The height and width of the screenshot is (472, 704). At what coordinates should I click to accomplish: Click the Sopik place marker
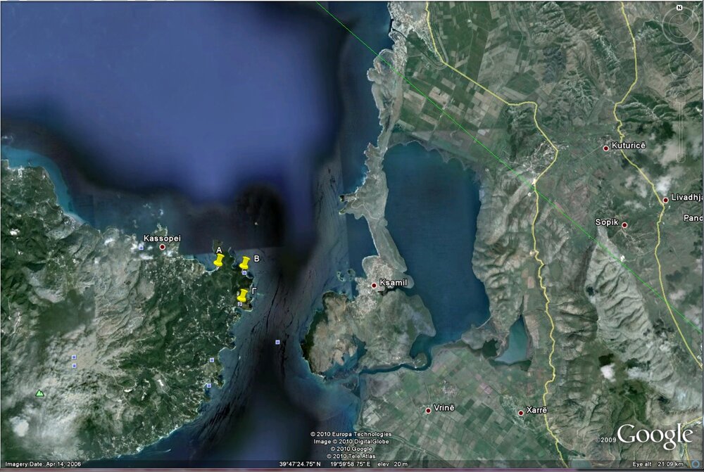point(624,225)
